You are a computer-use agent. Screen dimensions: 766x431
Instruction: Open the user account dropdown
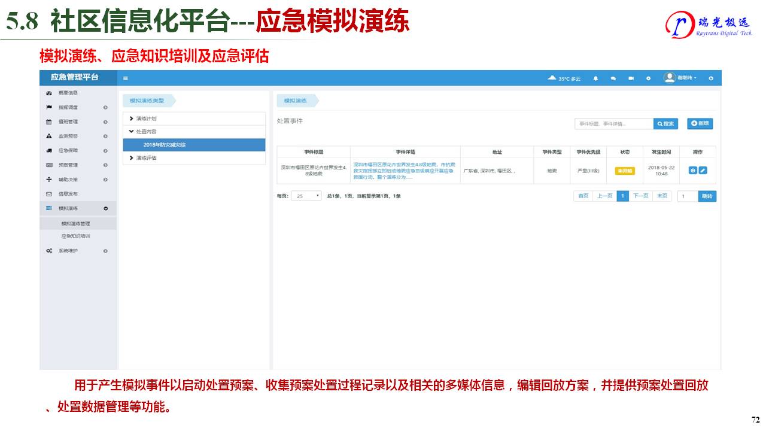(x=681, y=78)
